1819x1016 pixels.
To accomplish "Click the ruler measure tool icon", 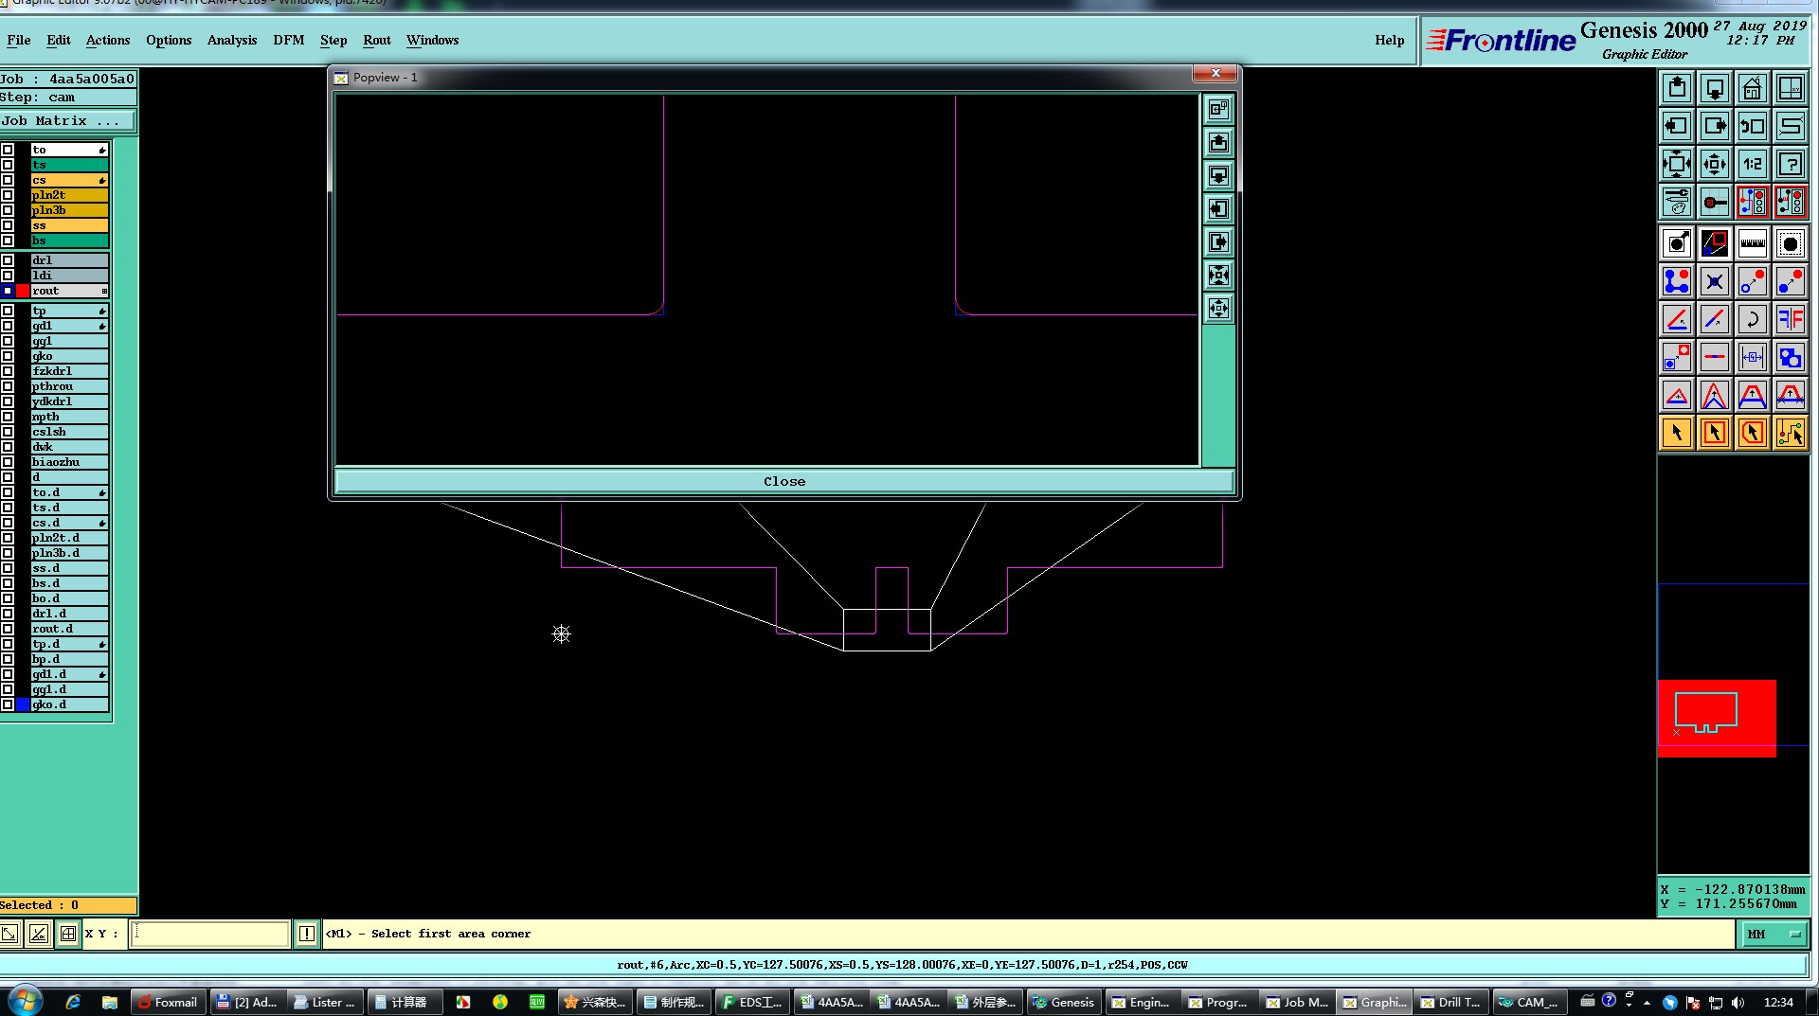I will 1753,243.
